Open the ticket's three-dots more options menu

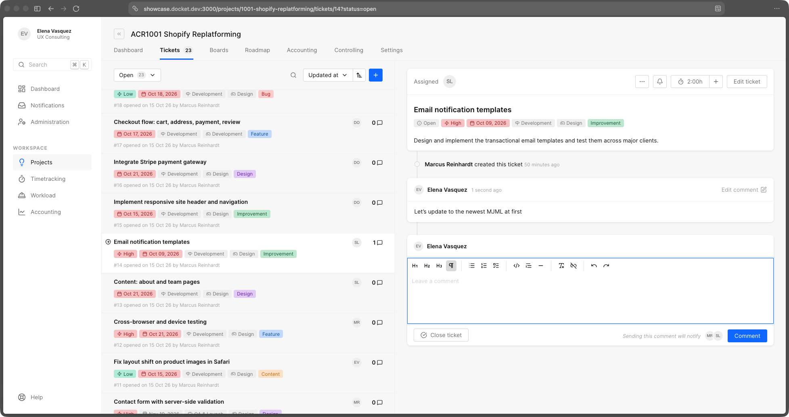(x=642, y=82)
